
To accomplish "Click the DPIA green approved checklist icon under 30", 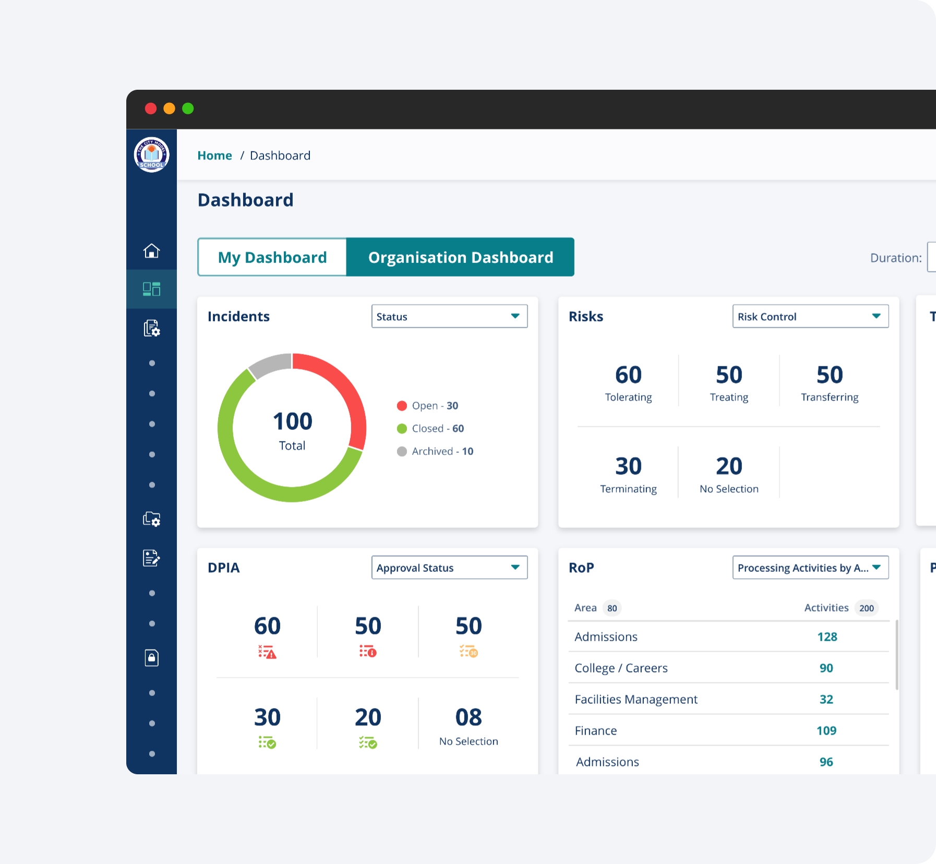I will [x=267, y=742].
